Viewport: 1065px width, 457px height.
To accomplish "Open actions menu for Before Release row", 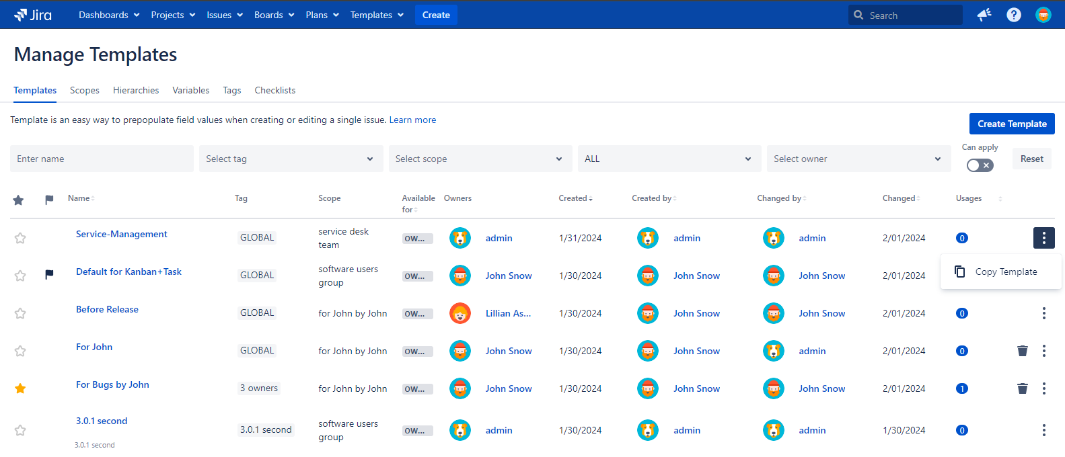I will point(1043,313).
